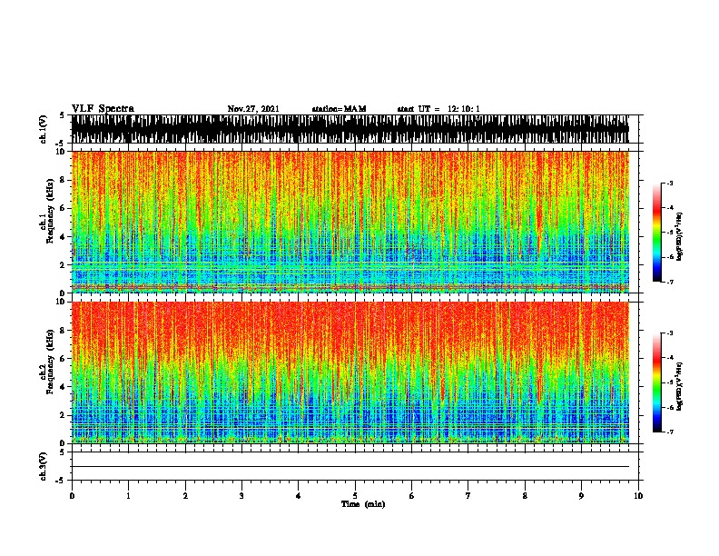Click time axis tick label '1'
Screen dimensions: 719x556
coord(128,496)
